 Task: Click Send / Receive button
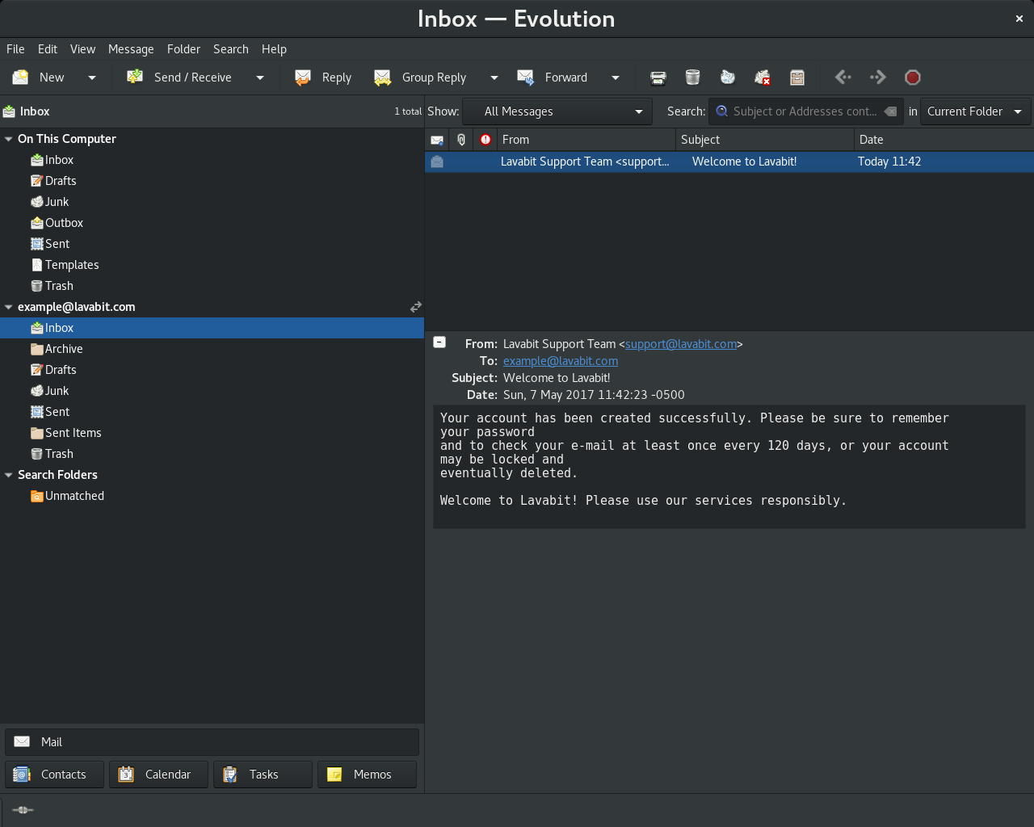[x=179, y=78]
